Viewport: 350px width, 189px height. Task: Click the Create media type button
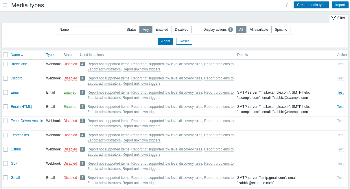coord(311,5)
